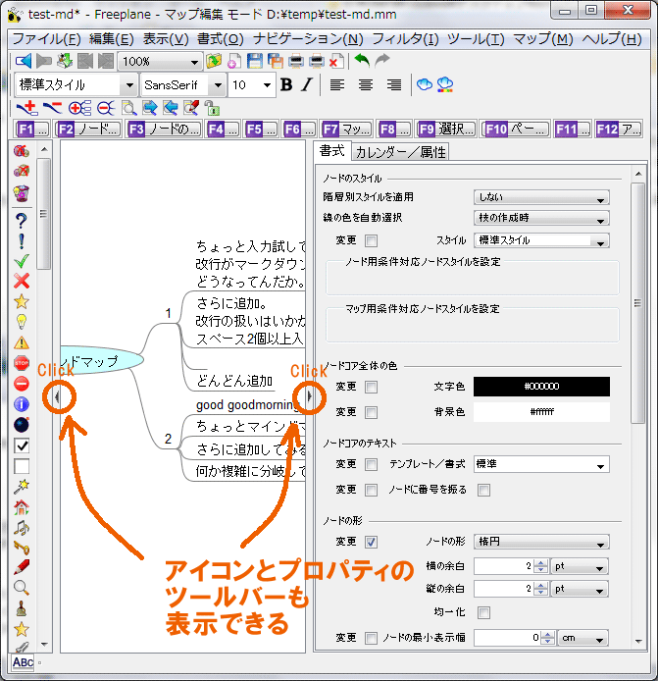Image resolution: width=658 pixels, height=681 pixels.
Task: Click the Find Previous left-arrow icon
Action: point(171,108)
